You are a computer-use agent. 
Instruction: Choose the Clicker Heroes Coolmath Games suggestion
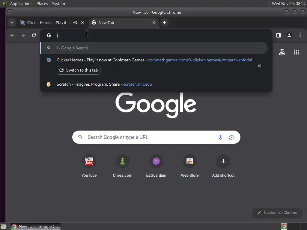click(x=154, y=60)
